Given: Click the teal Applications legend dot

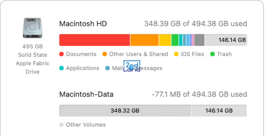Looking at the screenshot, I should [61, 68].
